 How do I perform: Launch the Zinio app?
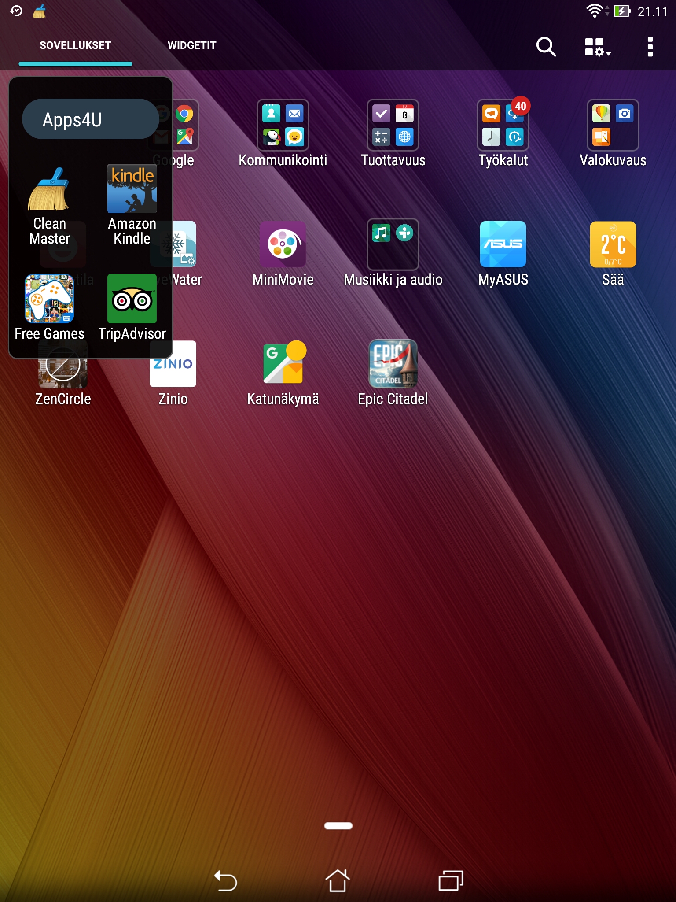tap(173, 373)
